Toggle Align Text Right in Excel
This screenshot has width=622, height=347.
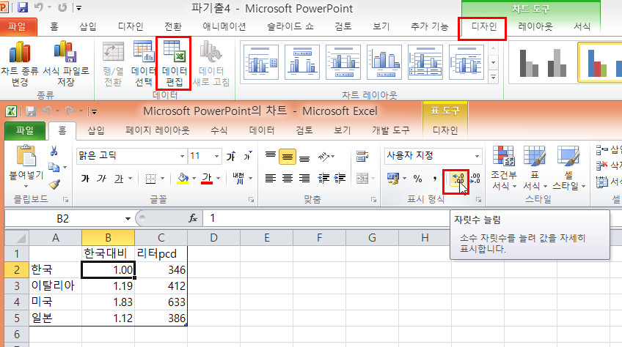click(x=304, y=179)
